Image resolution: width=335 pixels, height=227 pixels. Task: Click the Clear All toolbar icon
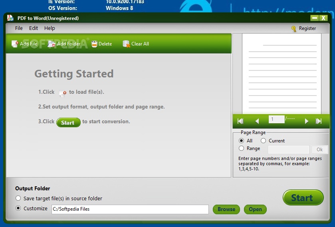tap(126, 44)
